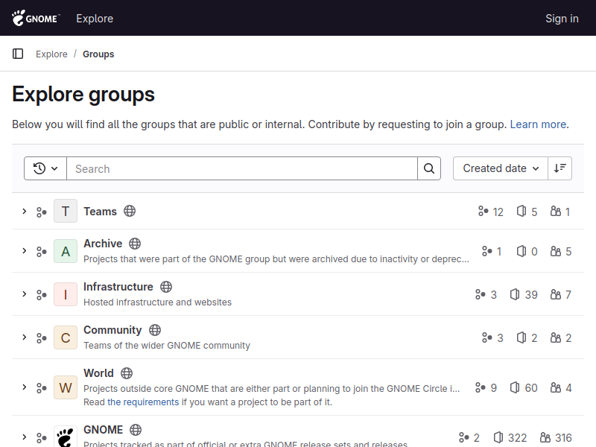Open the Learn more link
This screenshot has width=596, height=447.
click(538, 124)
